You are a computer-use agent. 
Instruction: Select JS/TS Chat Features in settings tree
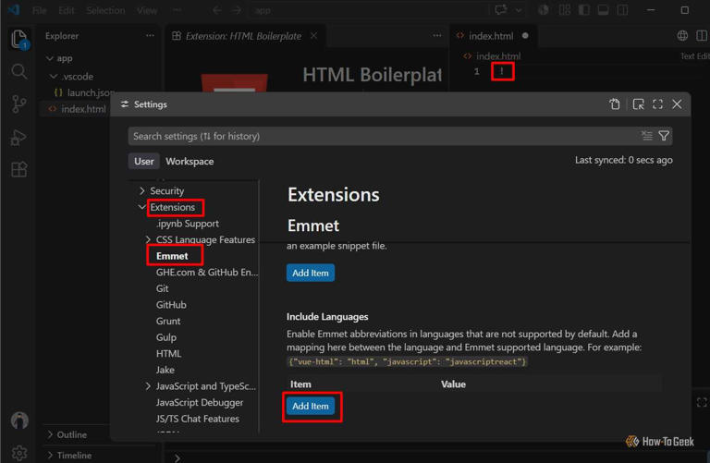point(198,419)
